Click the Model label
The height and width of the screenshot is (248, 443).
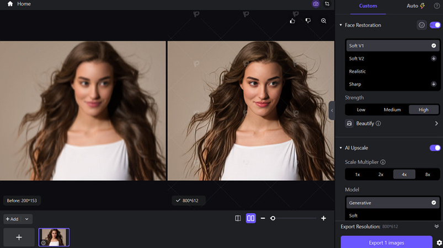[x=352, y=190]
